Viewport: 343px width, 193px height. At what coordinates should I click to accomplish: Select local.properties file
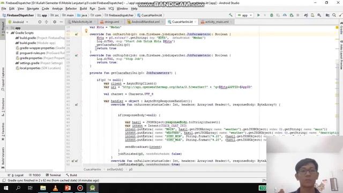click(x=38, y=68)
